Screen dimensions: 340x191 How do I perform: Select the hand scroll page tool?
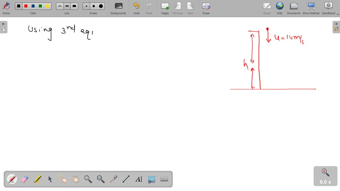click(75, 179)
